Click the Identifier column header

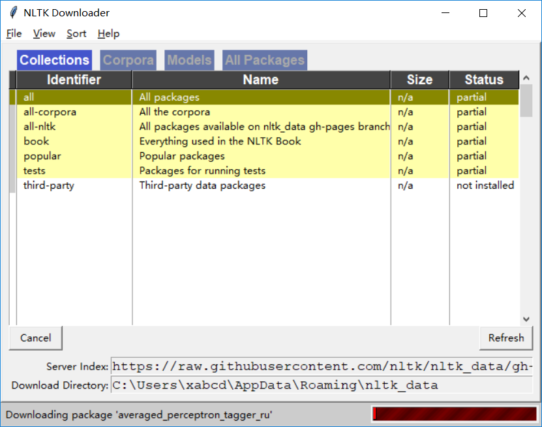[74, 80]
